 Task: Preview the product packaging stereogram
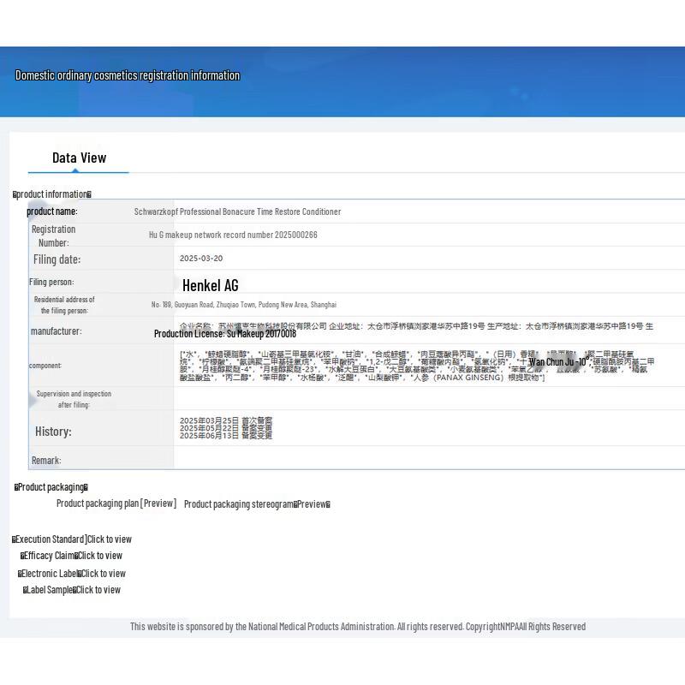click(x=312, y=504)
